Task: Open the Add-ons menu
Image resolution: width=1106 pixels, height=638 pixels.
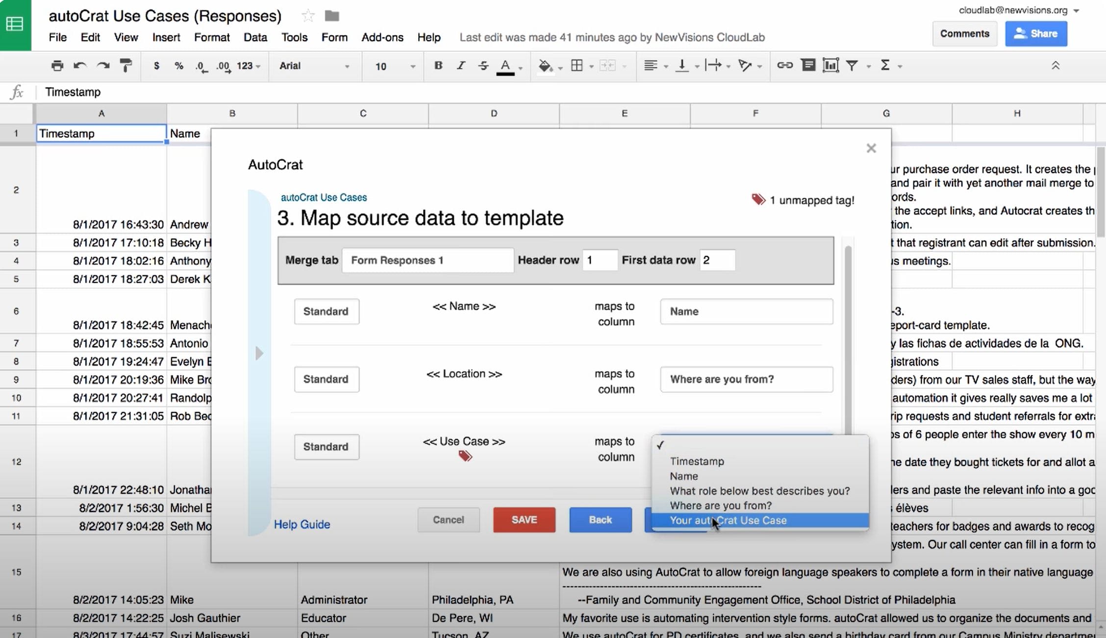Action: coord(382,37)
